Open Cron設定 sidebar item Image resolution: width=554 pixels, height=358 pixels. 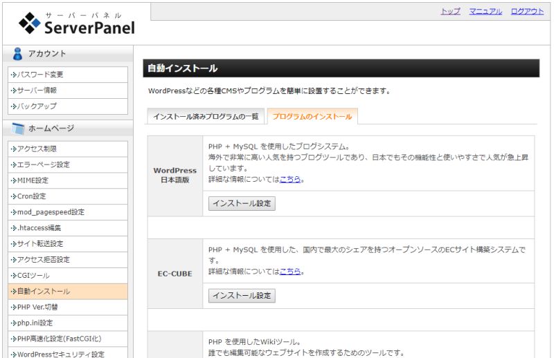68,196
